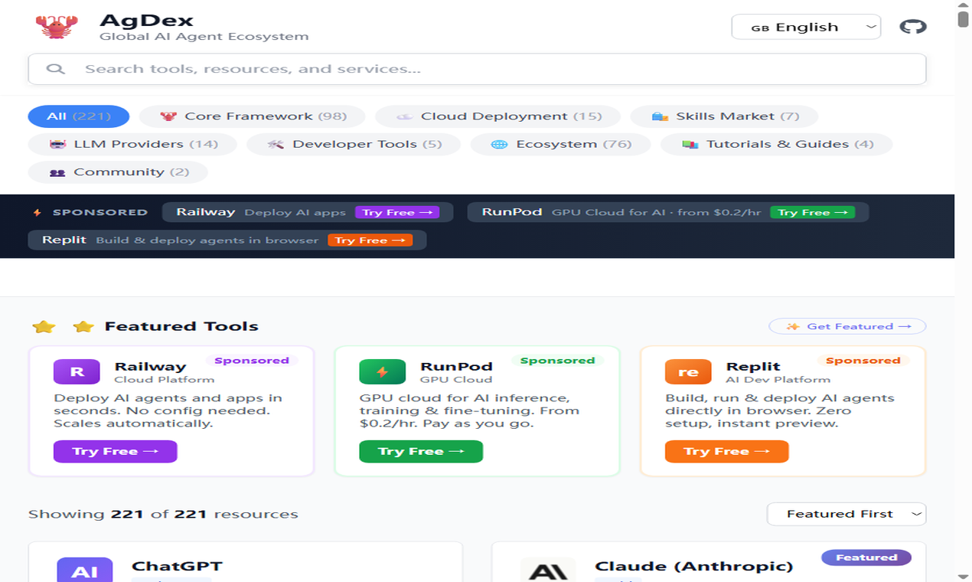
Task: Click the ChatGPT AI logo icon
Action: coord(84,571)
